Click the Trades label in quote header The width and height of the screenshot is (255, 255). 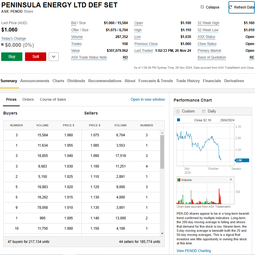click(76, 44)
